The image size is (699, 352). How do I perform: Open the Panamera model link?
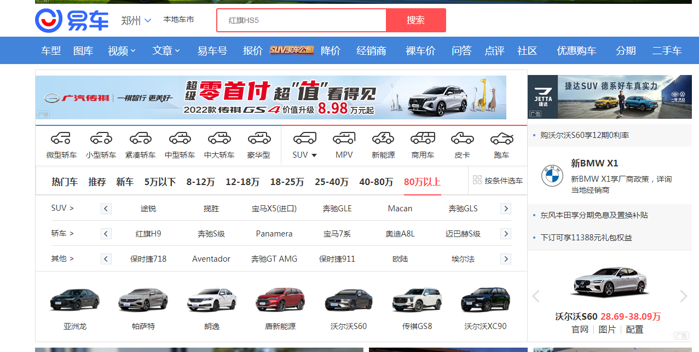[x=274, y=234]
